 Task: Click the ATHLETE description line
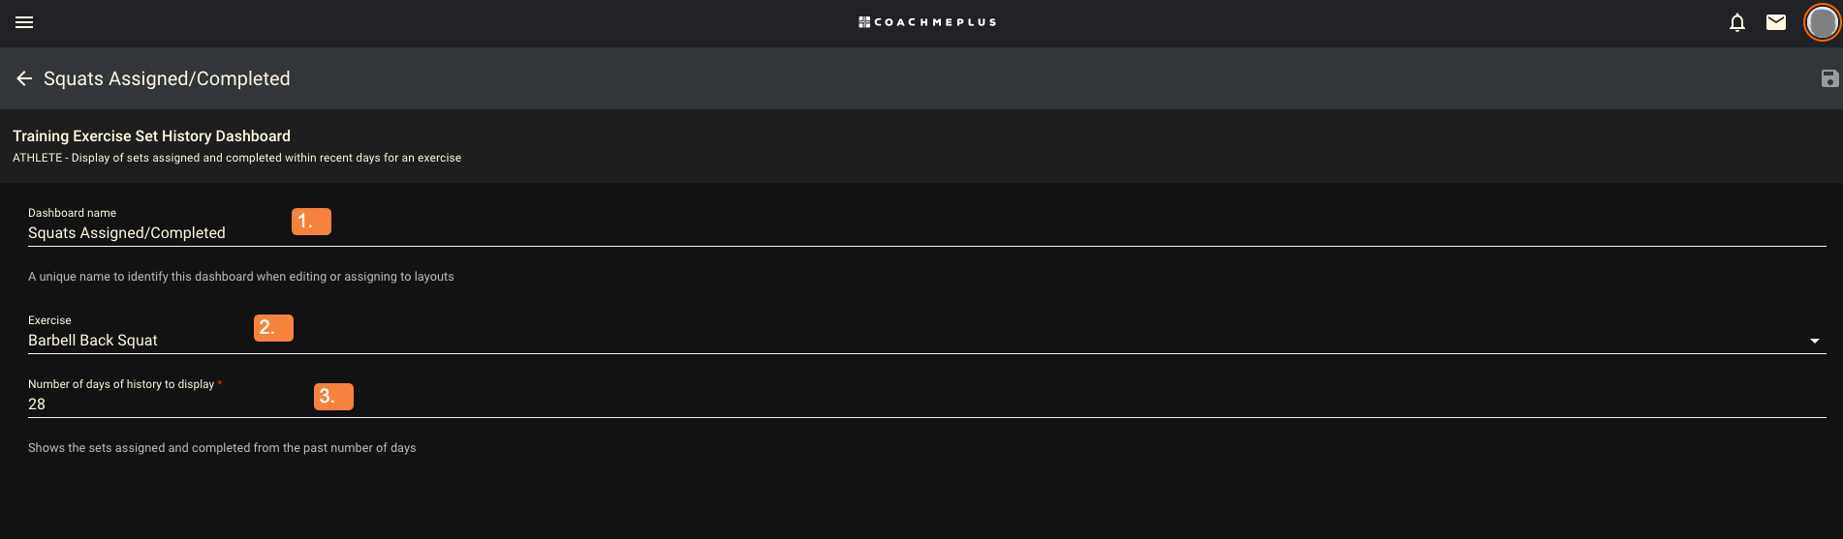pos(236,158)
